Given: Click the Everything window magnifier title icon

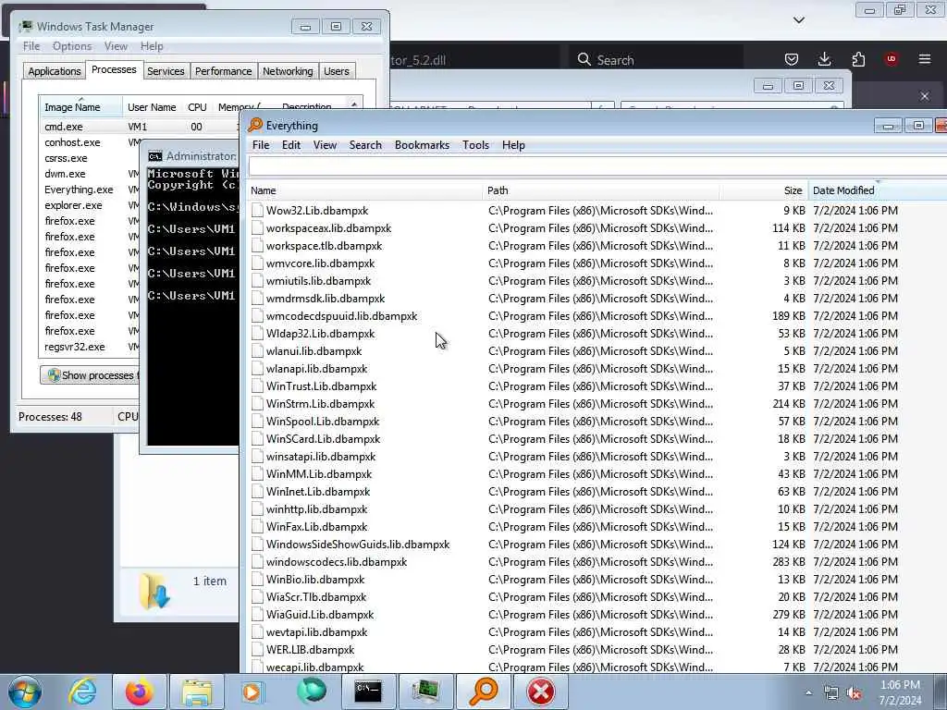Looking at the screenshot, I should (255, 125).
